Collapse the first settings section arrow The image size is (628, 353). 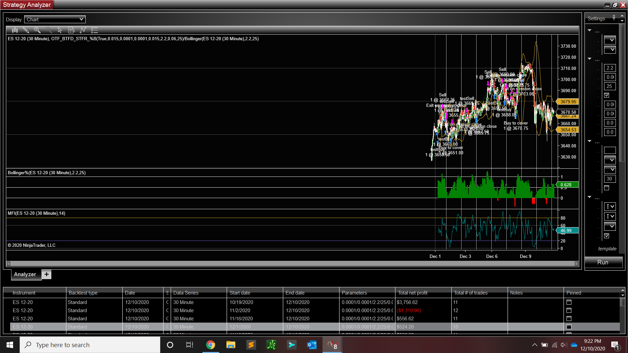pyautogui.click(x=589, y=30)
